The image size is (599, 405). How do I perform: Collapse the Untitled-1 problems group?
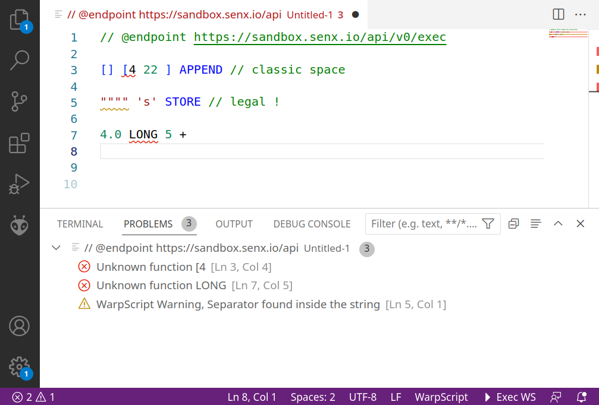(56, 248)
